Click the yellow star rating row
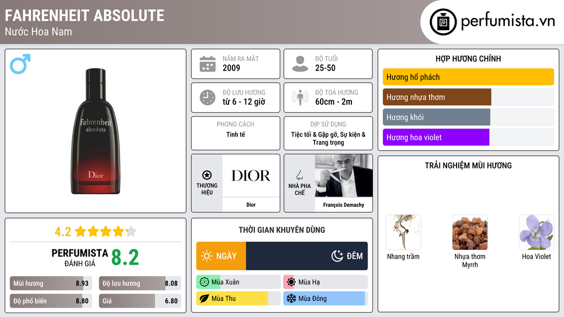 (x=106, y=232)
